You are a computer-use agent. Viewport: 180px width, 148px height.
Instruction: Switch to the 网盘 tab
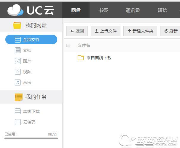click(76, 10)
